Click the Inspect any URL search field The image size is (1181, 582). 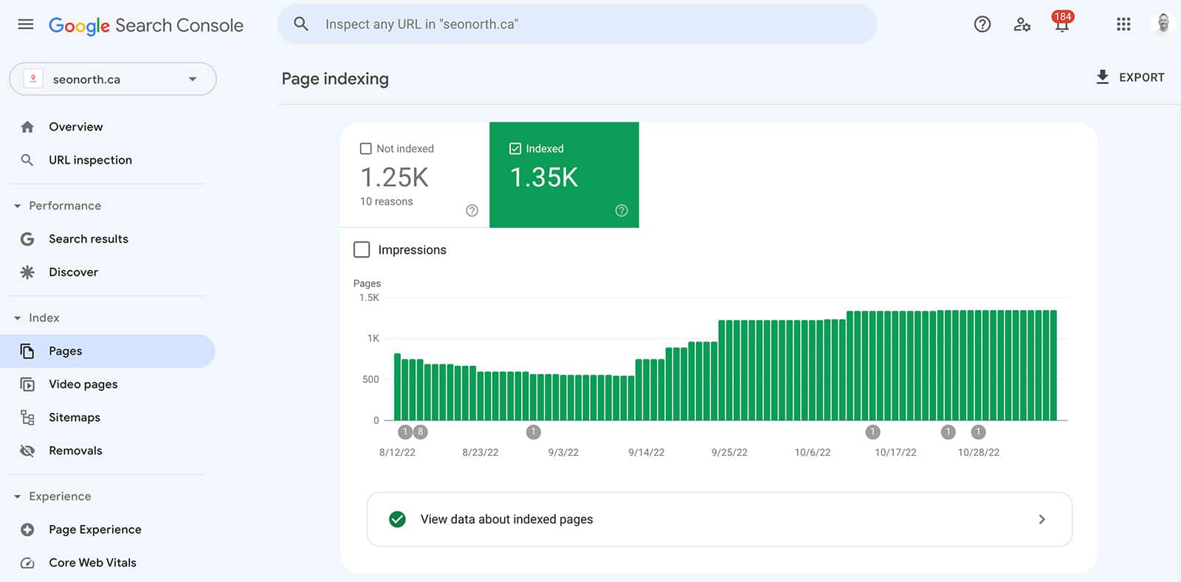click(577, 24)
